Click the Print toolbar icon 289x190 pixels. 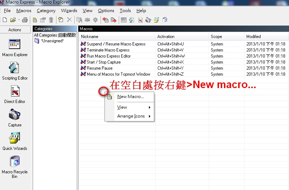pos(25,20)
